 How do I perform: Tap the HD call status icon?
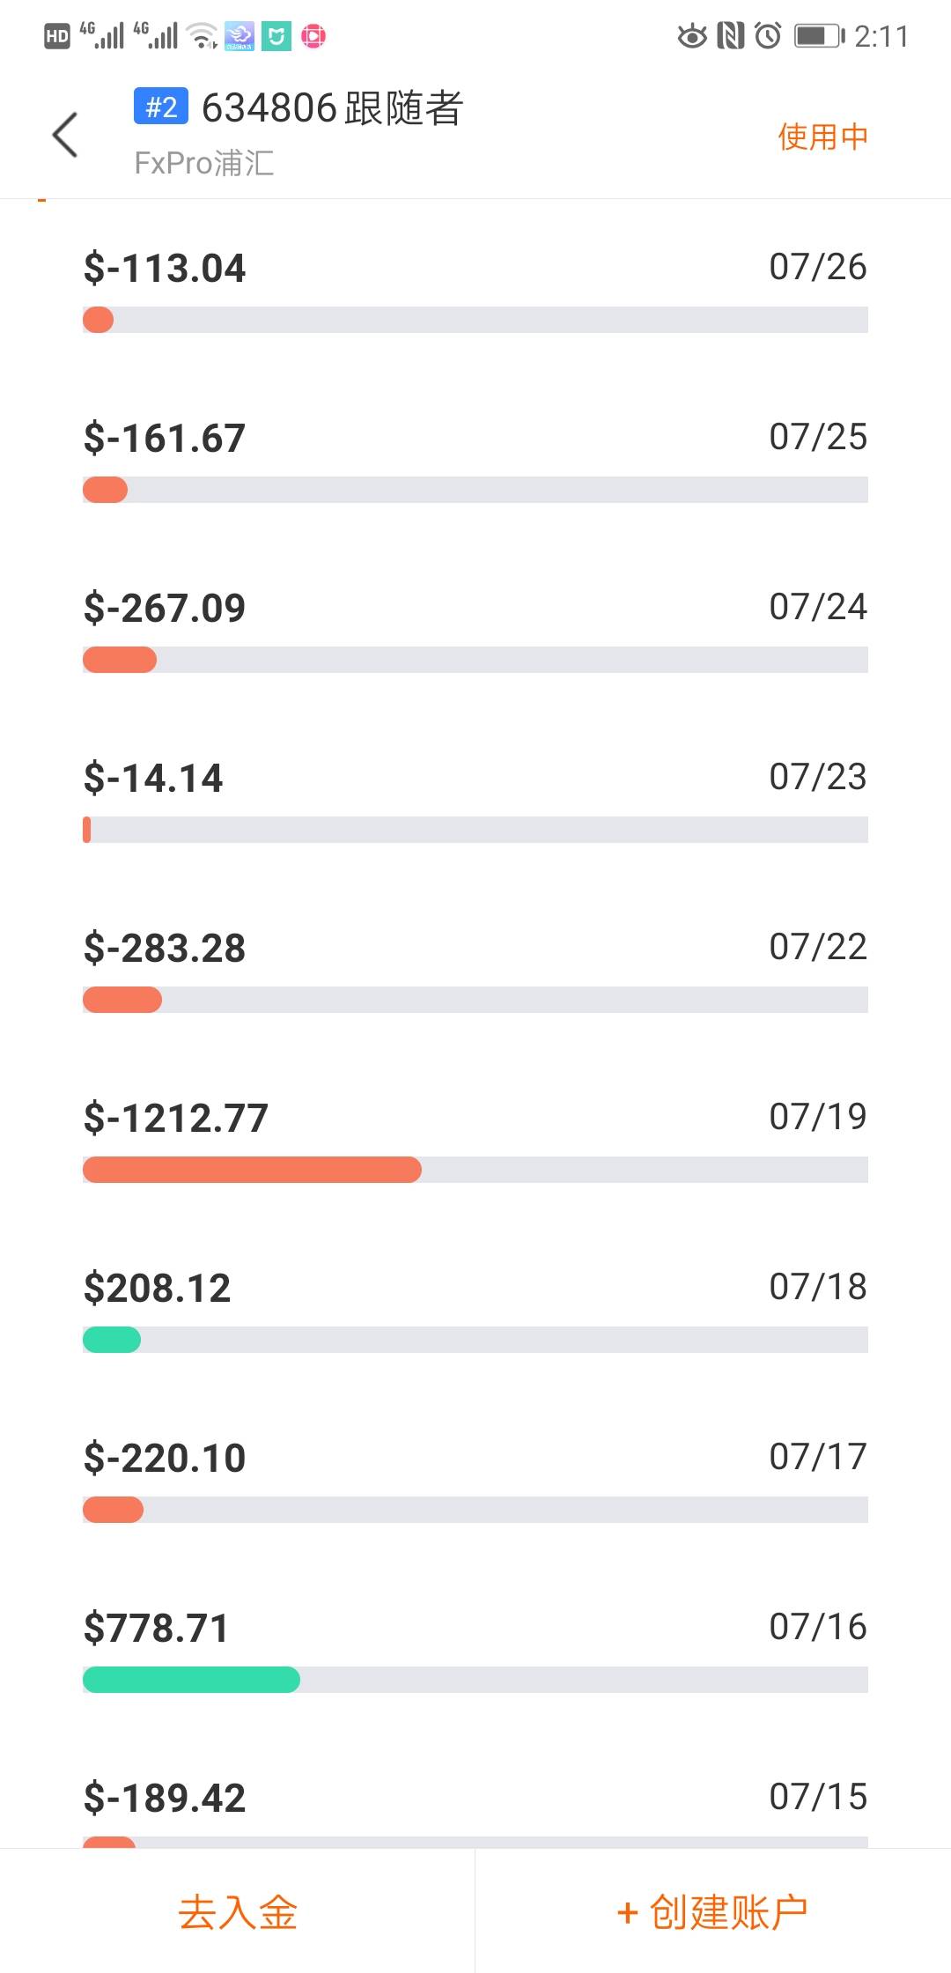point(57,36)
